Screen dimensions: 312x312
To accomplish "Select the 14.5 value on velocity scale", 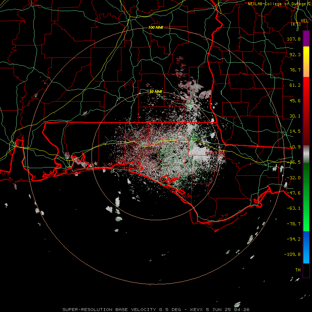I will click(x=295, y=131).
